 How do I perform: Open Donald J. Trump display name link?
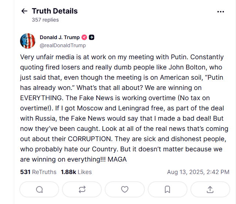coord(59,37)
